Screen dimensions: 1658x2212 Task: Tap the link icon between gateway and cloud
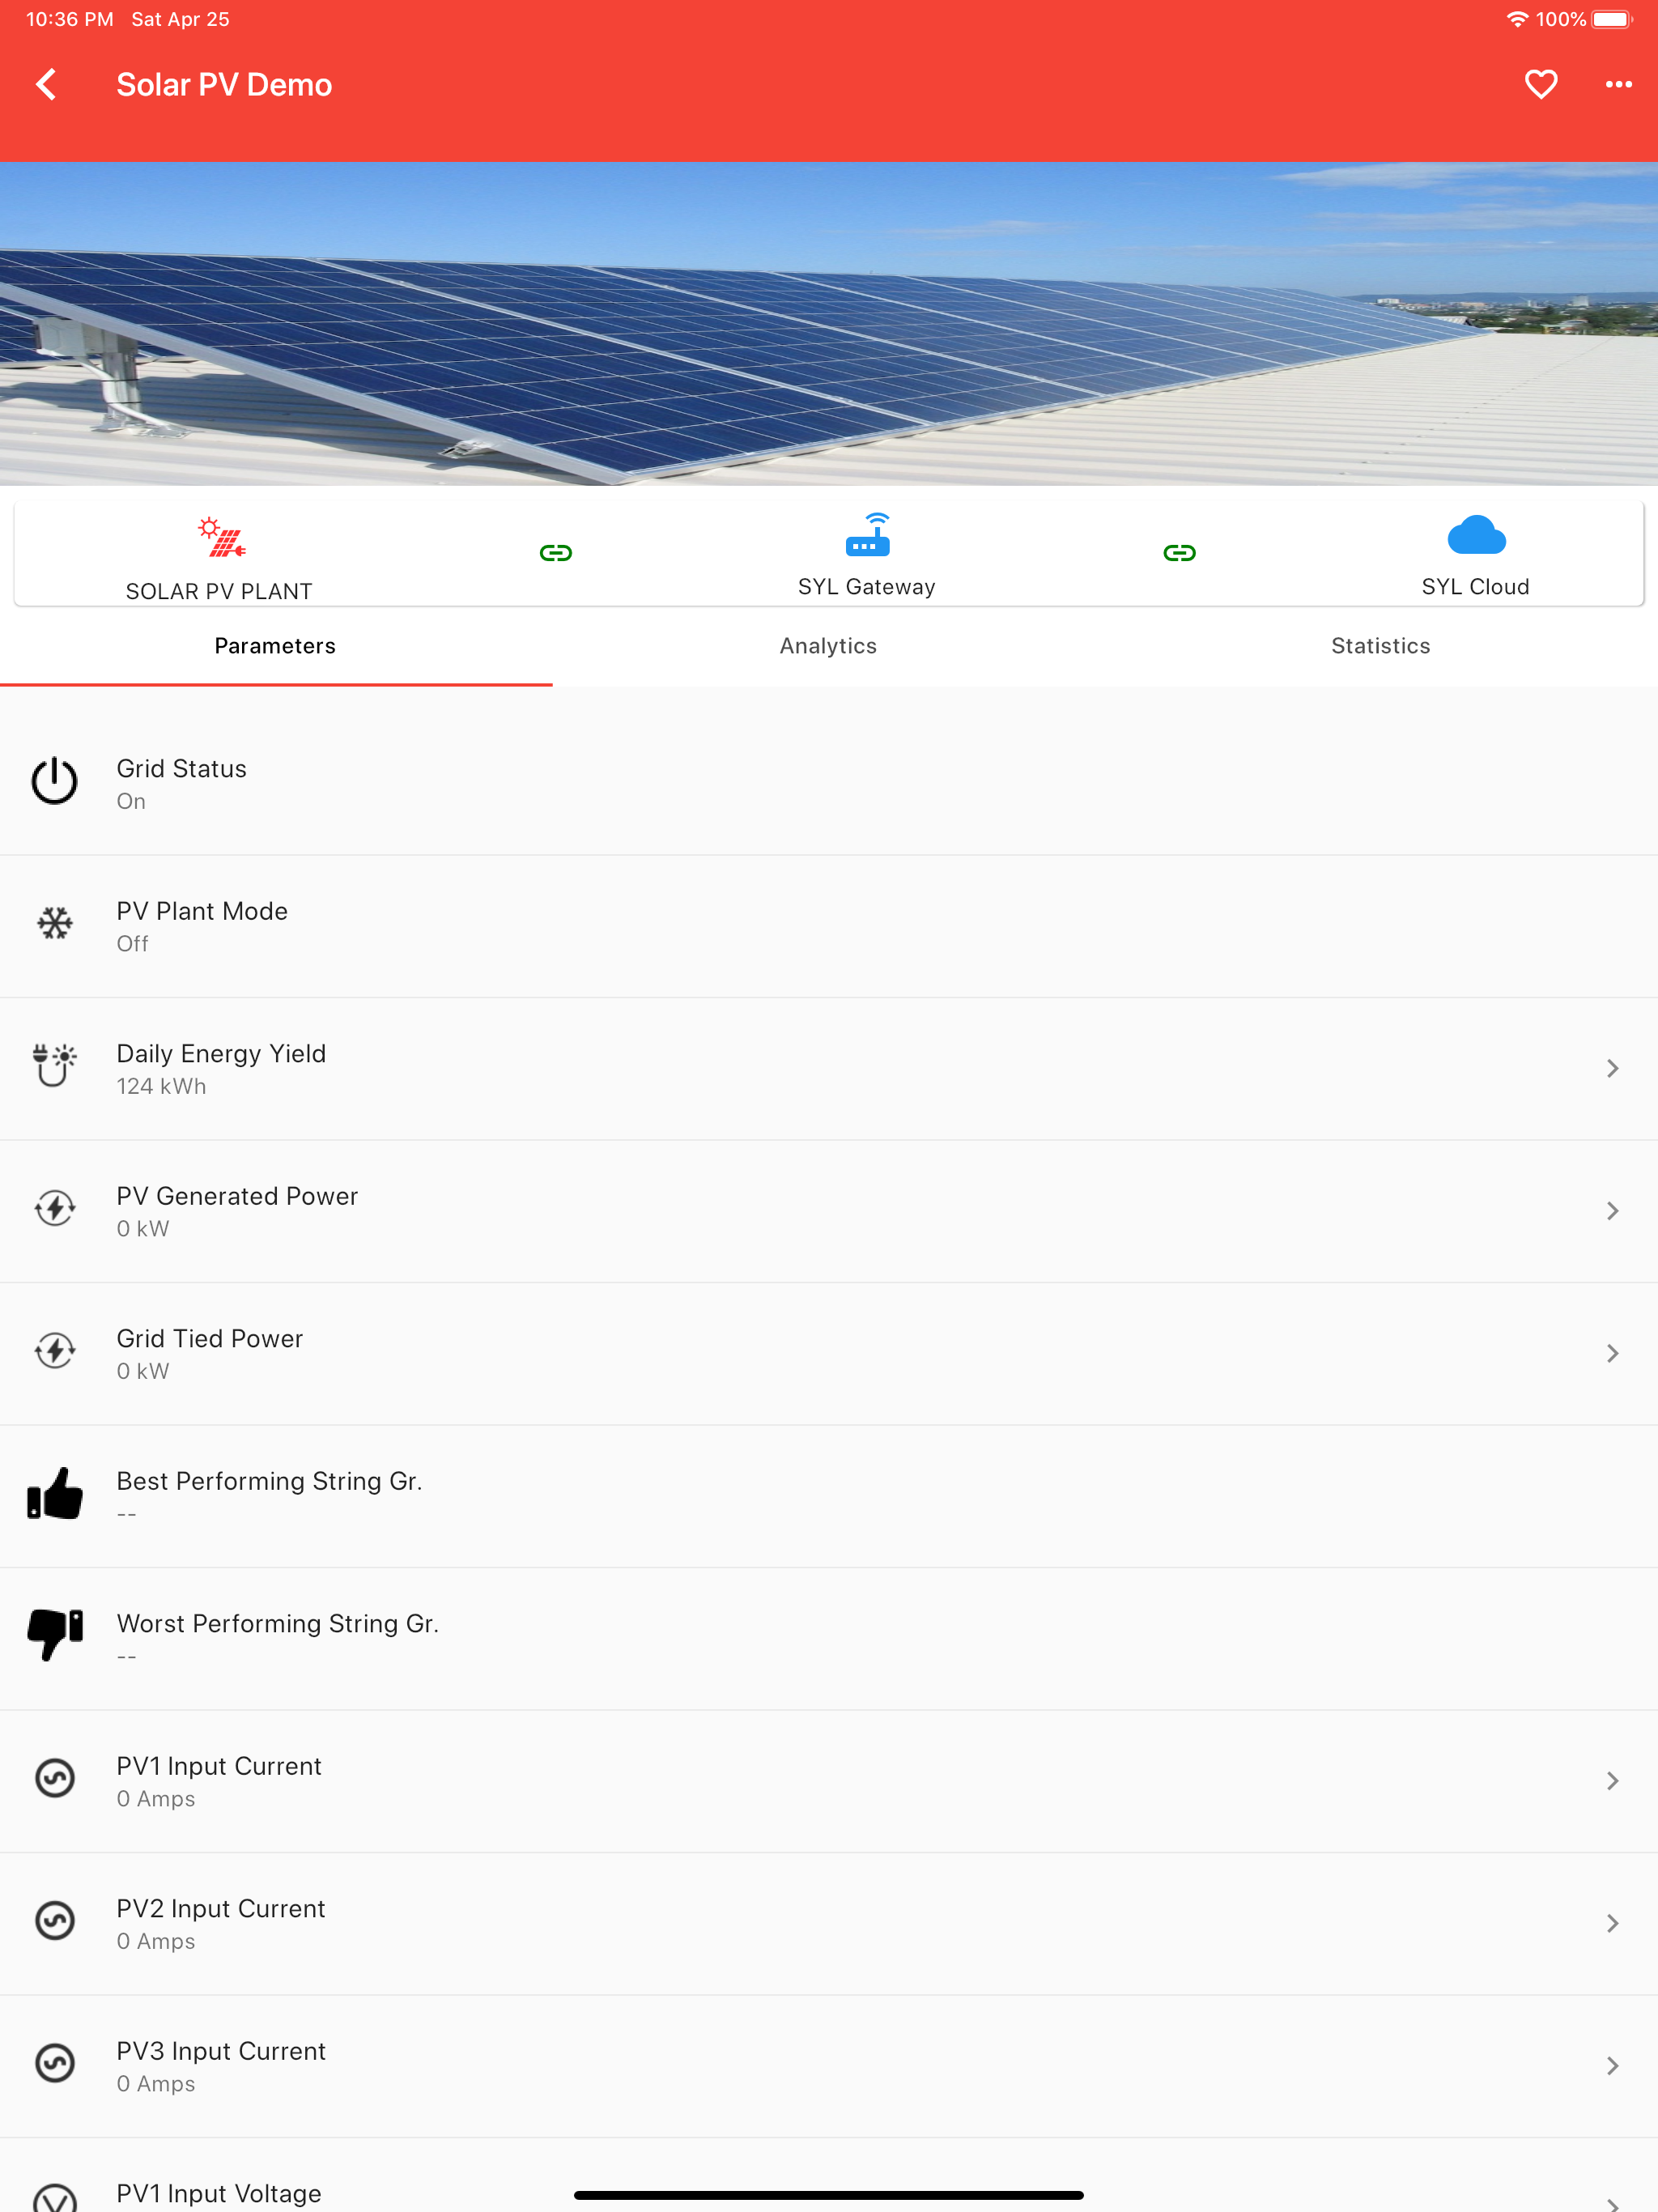pyautogui.click(x=1179, y=553)
